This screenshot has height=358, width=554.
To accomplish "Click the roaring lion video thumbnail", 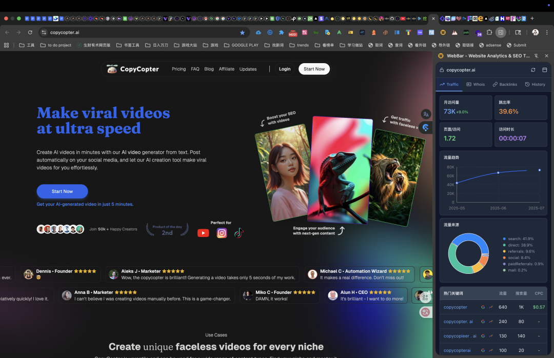I will 397,178.
